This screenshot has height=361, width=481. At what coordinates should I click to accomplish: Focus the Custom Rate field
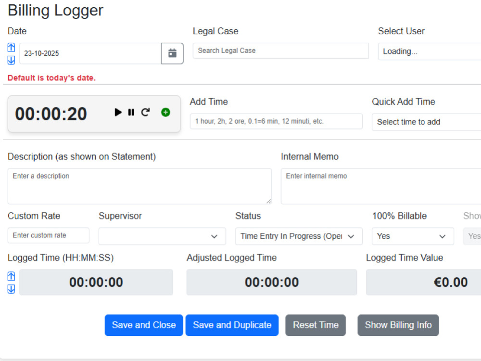tap(49, 235)
